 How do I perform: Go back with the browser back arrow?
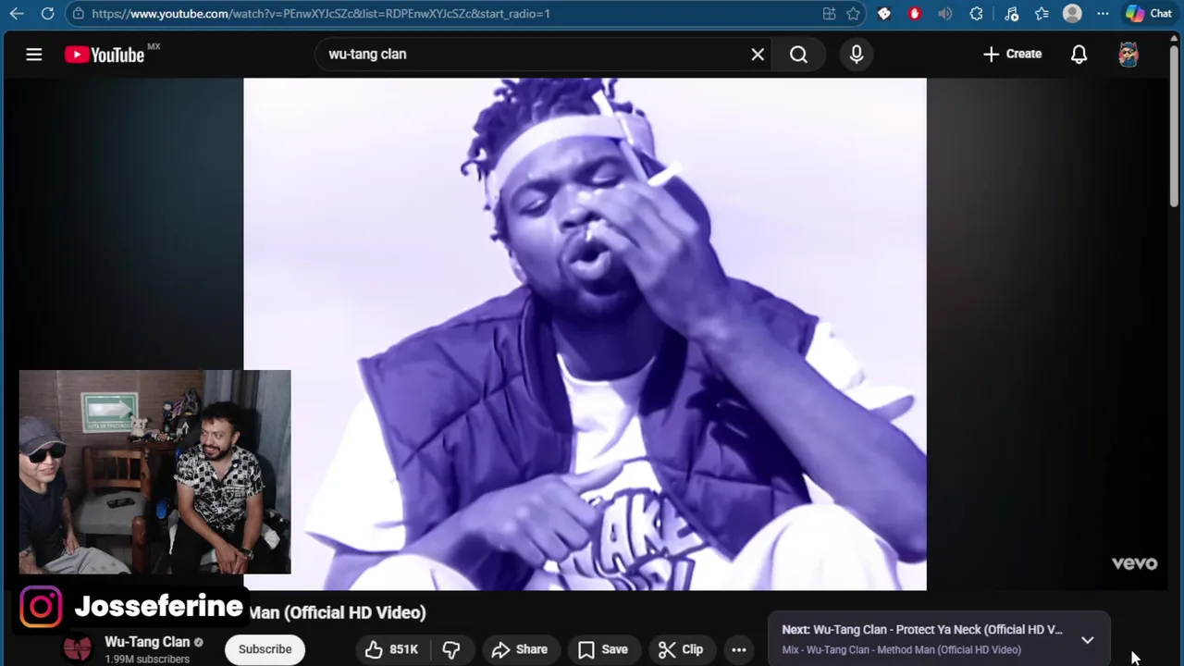coord(17,14)
